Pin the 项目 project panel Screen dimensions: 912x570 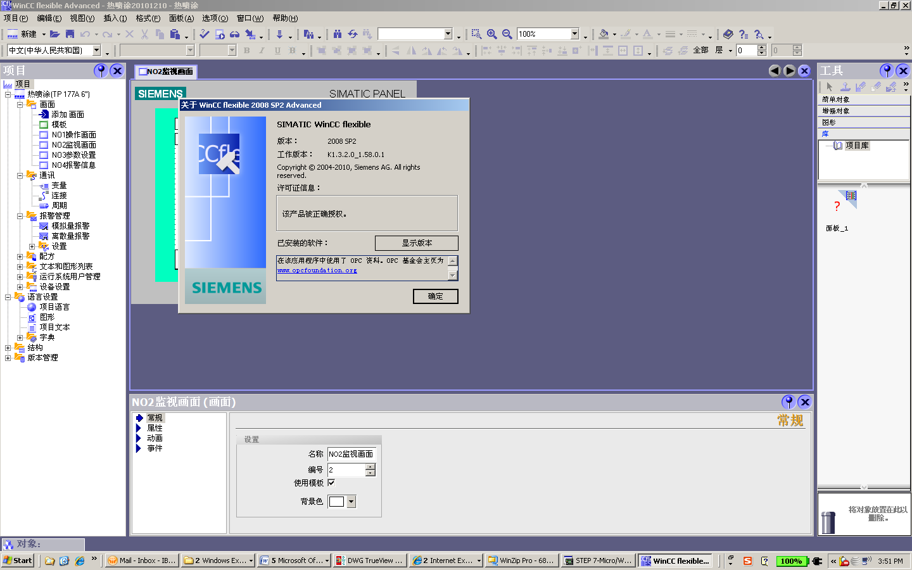click(101, 71)
